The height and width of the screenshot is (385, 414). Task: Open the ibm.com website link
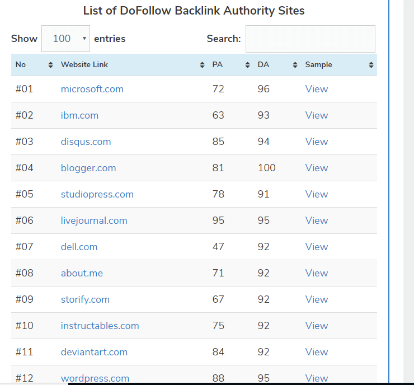coord(79,115)
